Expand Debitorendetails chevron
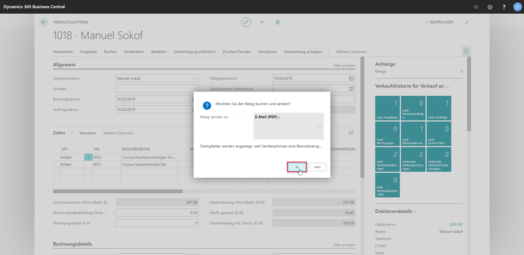 [415, 212]
